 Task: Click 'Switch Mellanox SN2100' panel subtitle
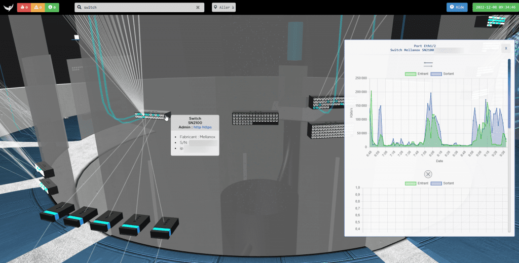[x=412, y=50]
